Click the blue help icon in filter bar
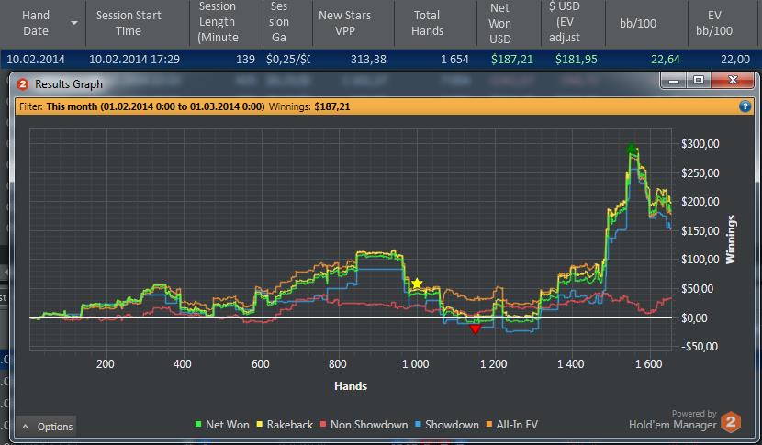Screen dimensions: 762x445 pyautogui.click(x=745, y=106)
